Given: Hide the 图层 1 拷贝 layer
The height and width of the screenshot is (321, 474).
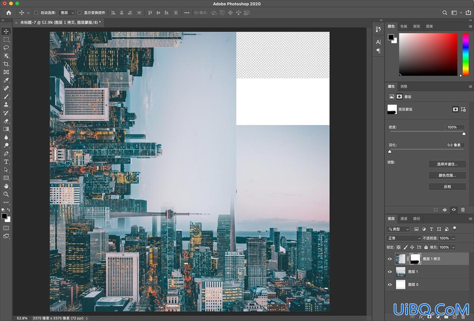Looking at the screenshot, I should (390, 259).
